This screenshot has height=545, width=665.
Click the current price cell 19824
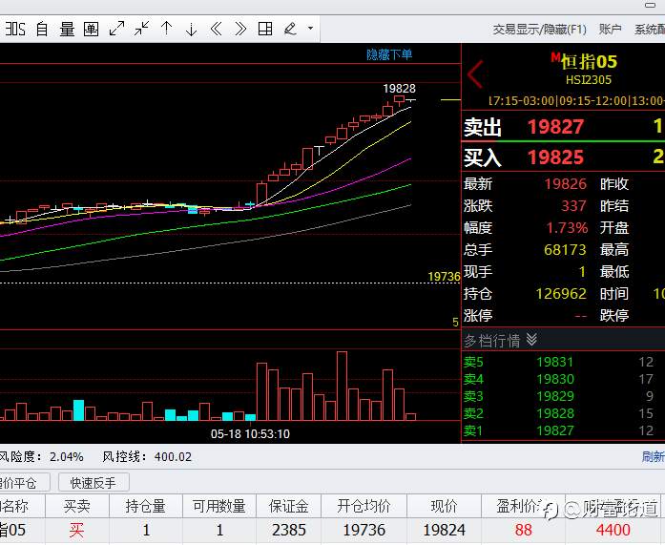coord(444,530)
